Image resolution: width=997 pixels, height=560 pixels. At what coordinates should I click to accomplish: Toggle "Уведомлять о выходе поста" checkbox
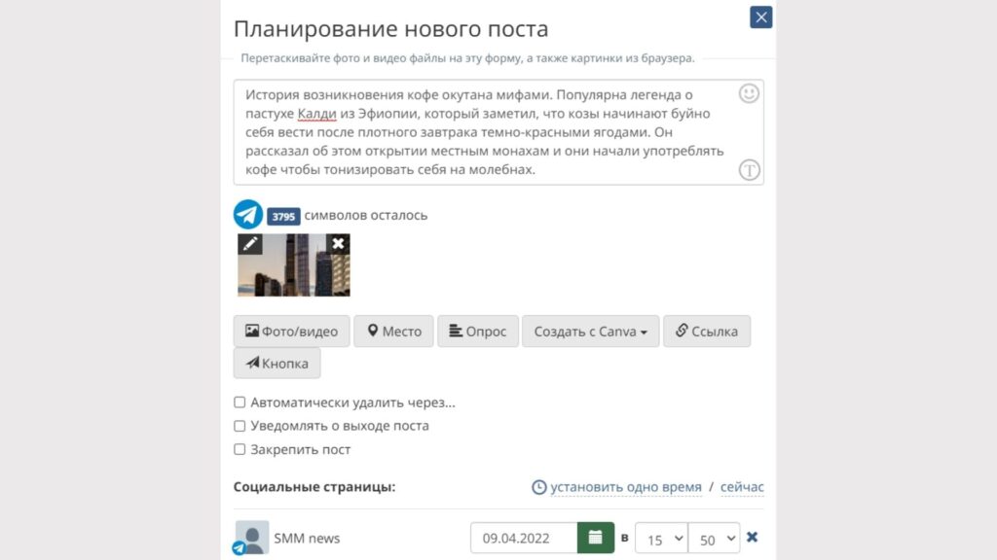pos(240,426)
